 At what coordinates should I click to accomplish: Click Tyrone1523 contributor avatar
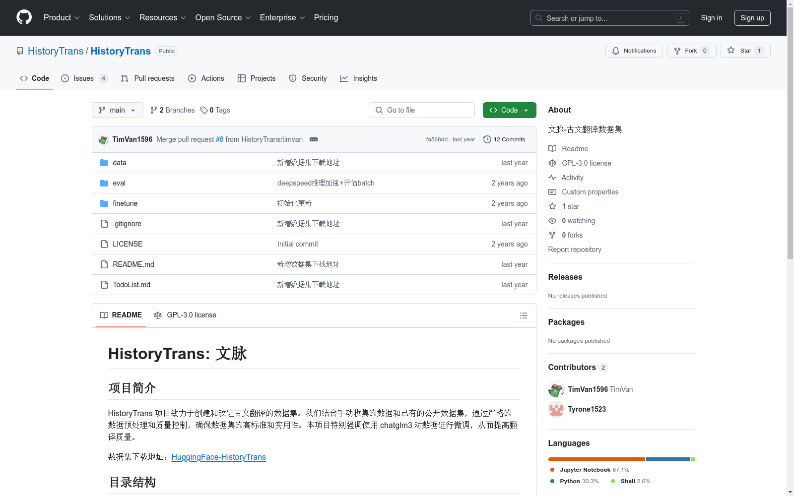556,409
